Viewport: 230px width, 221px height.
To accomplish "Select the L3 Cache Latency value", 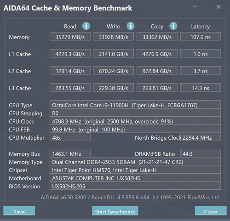I will (201, 87).
